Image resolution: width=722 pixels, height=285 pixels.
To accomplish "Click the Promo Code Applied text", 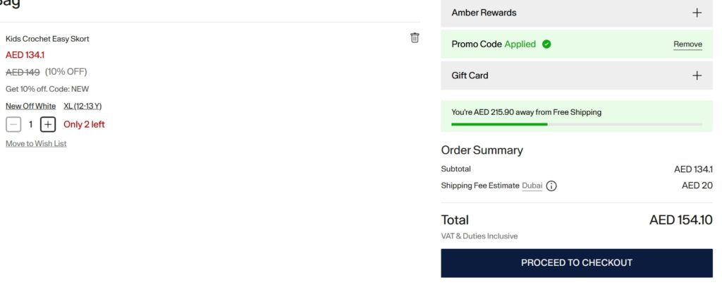I will tap(494, 44).
